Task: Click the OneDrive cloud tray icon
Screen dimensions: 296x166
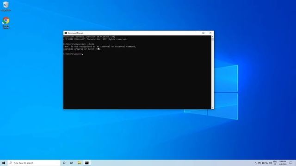Action: [259, 163]
